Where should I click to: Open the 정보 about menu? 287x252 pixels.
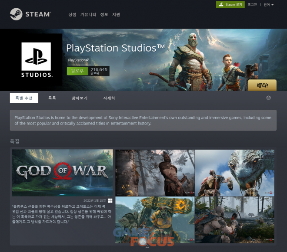pos(104,14)
